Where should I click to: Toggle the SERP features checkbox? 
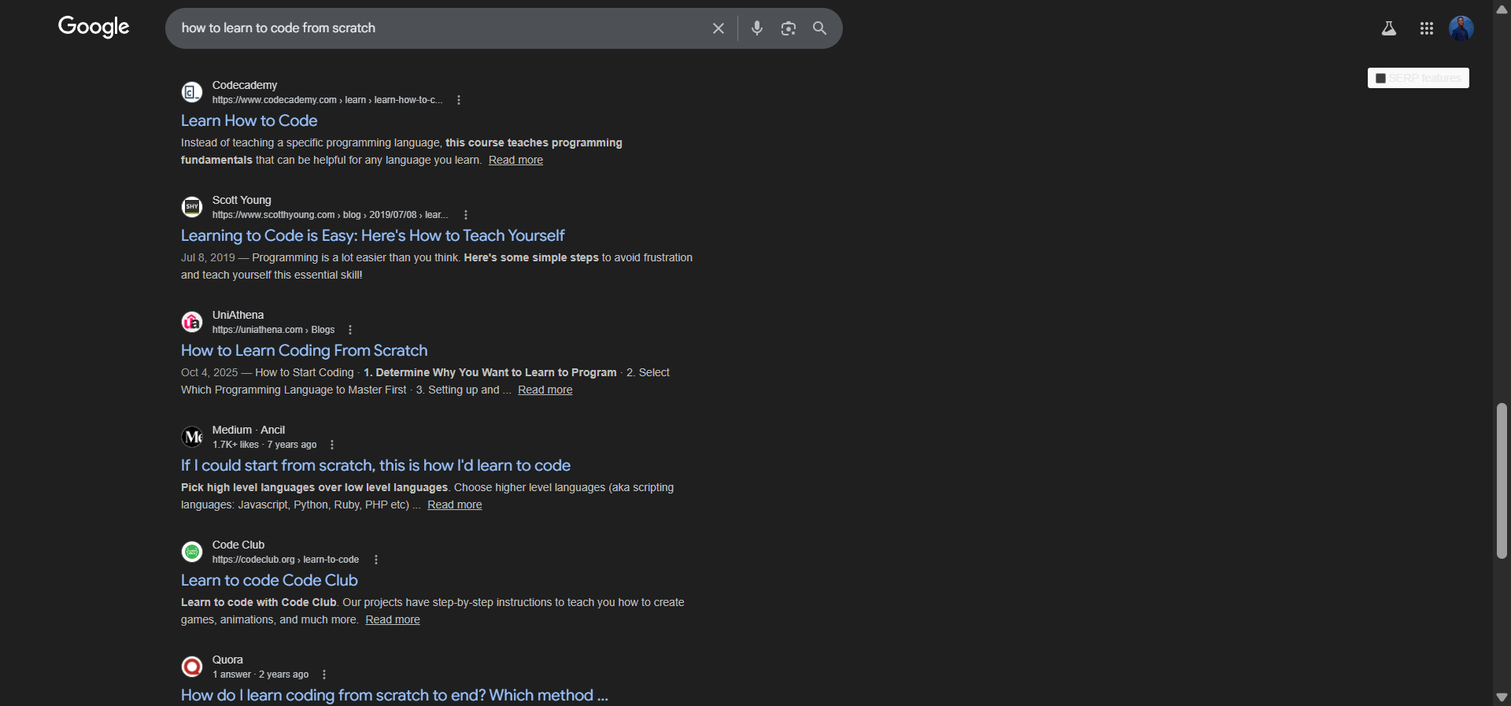pyautogui.click(x=1380, y=78)
